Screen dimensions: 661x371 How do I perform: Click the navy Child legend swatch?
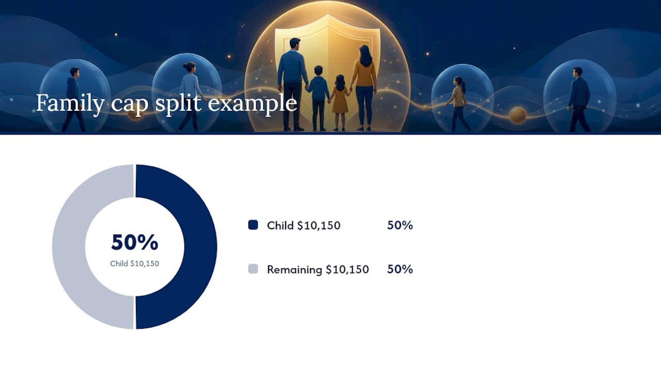pyautogui.click(x=253, y=225)
